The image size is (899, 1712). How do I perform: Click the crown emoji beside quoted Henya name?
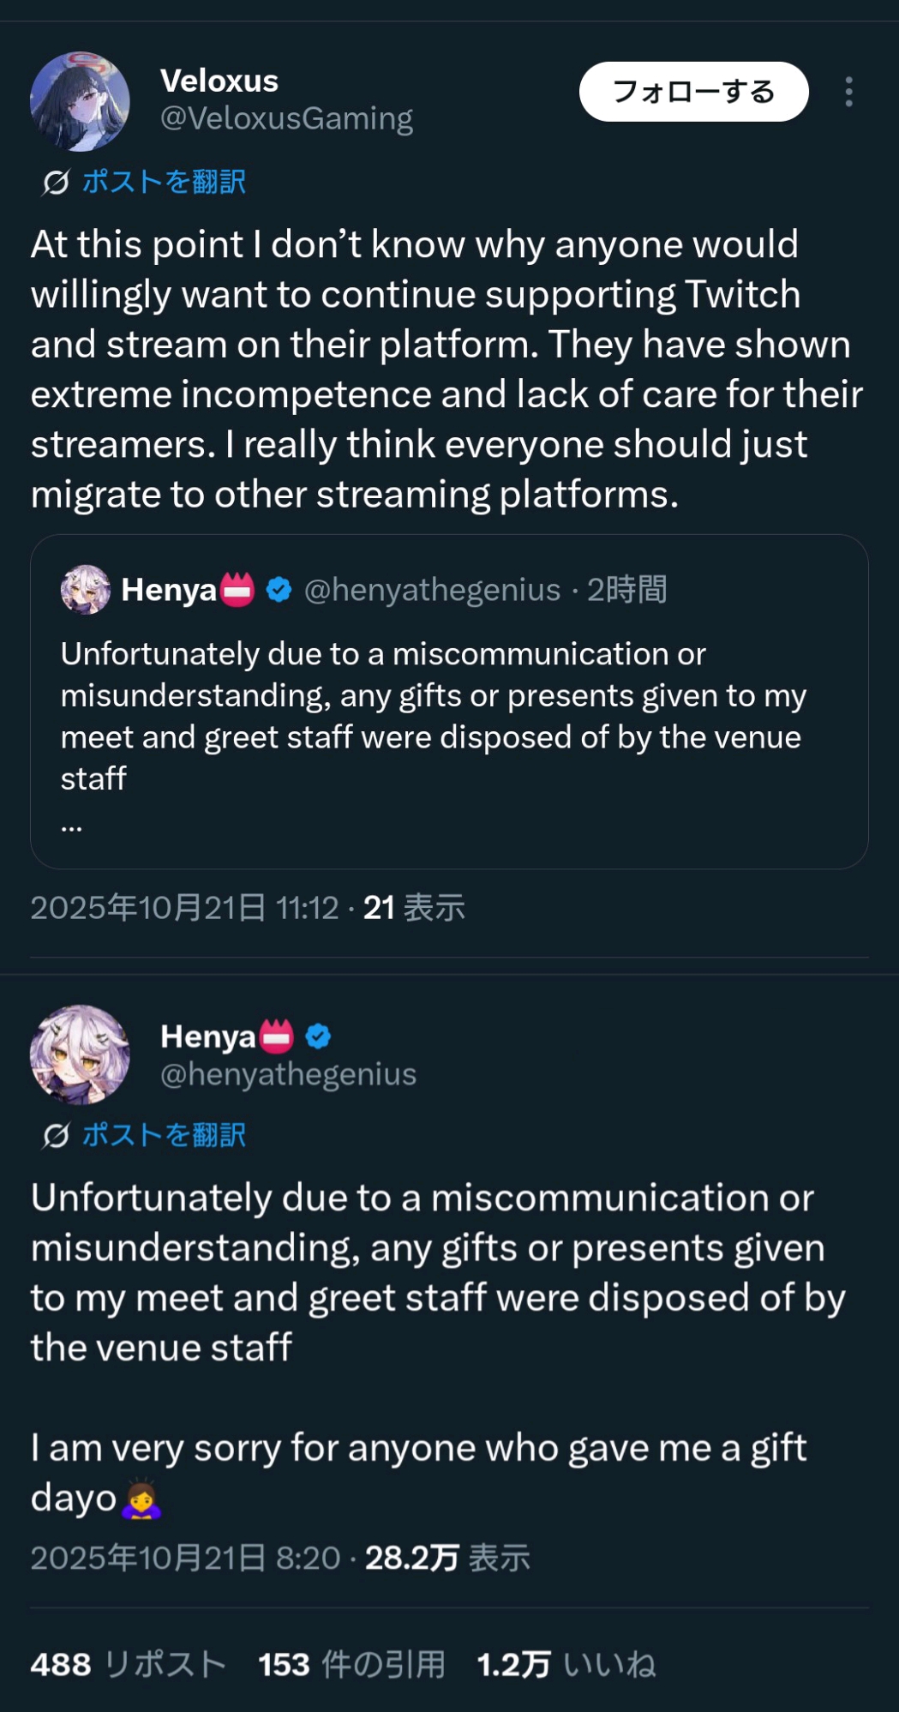(238, 590)
